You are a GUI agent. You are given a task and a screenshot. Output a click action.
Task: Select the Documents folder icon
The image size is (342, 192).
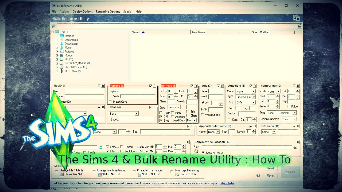click(62, 40)
